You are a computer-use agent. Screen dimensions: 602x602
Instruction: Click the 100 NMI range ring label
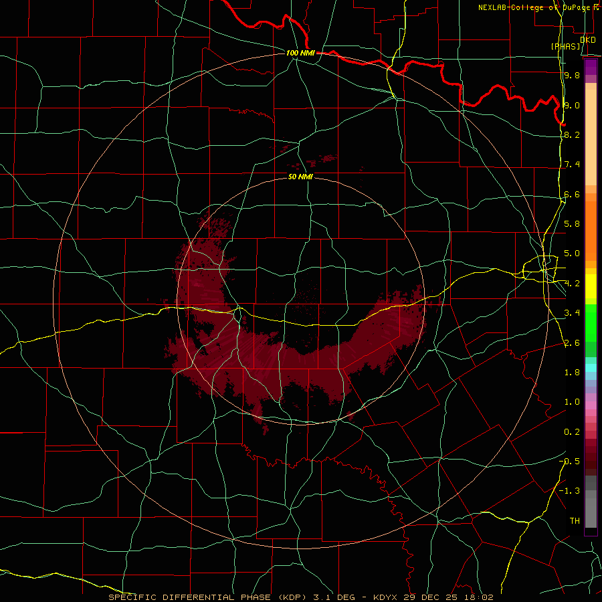click(x=300, y=53)
